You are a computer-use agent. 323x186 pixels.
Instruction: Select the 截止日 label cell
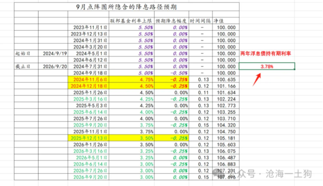point(26,66)
